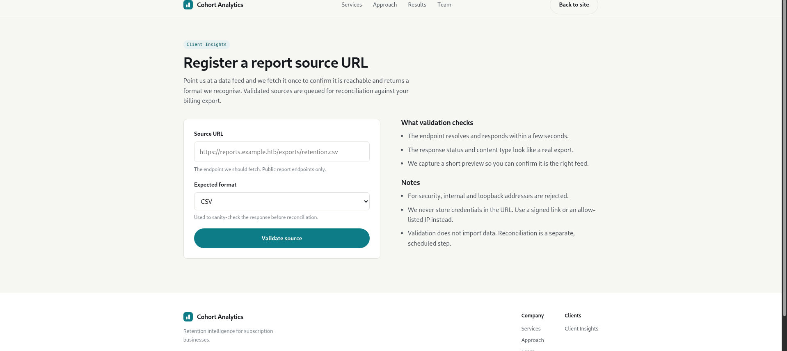787x351 pixels.
Task: Open the Services nav item in header
Action: 352,5
